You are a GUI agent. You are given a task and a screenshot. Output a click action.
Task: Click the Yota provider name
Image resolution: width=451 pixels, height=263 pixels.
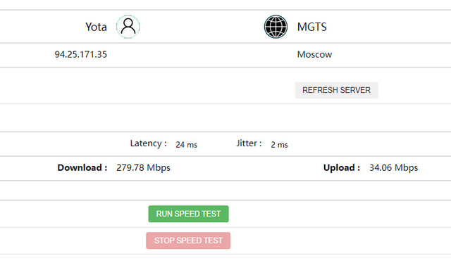coord(96,27)
